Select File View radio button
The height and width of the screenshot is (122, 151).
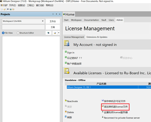click(3, 33)
